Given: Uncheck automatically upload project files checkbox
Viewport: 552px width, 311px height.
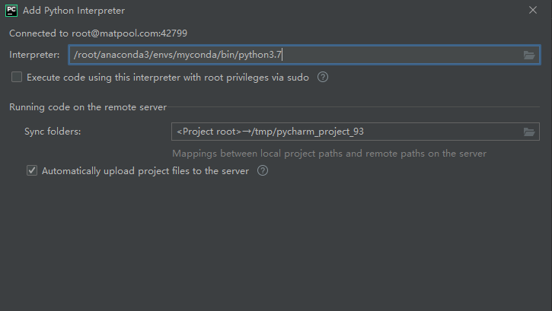Looking at the screenshot, I should (32, 170).
